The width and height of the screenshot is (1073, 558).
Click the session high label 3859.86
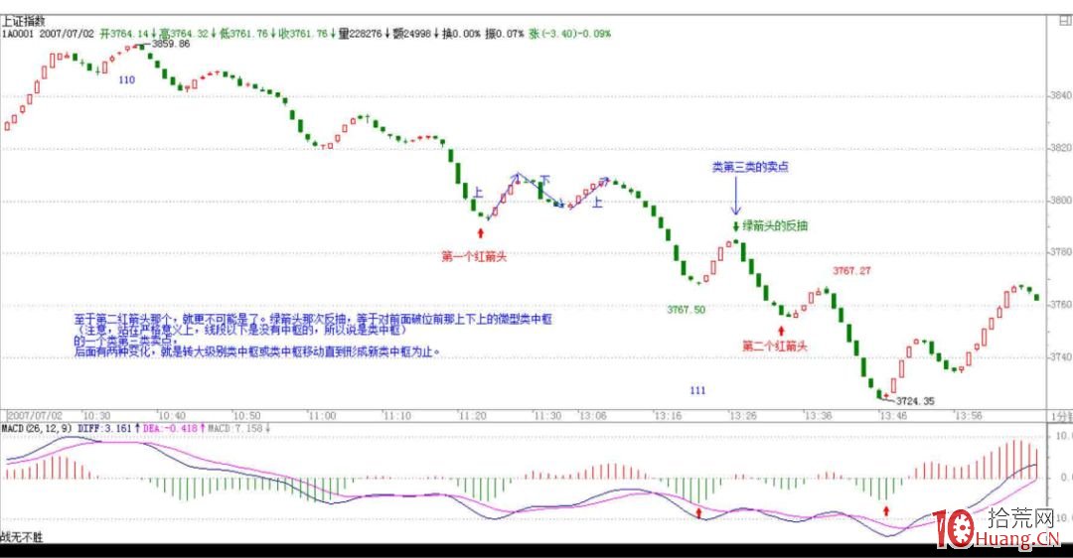171,44
